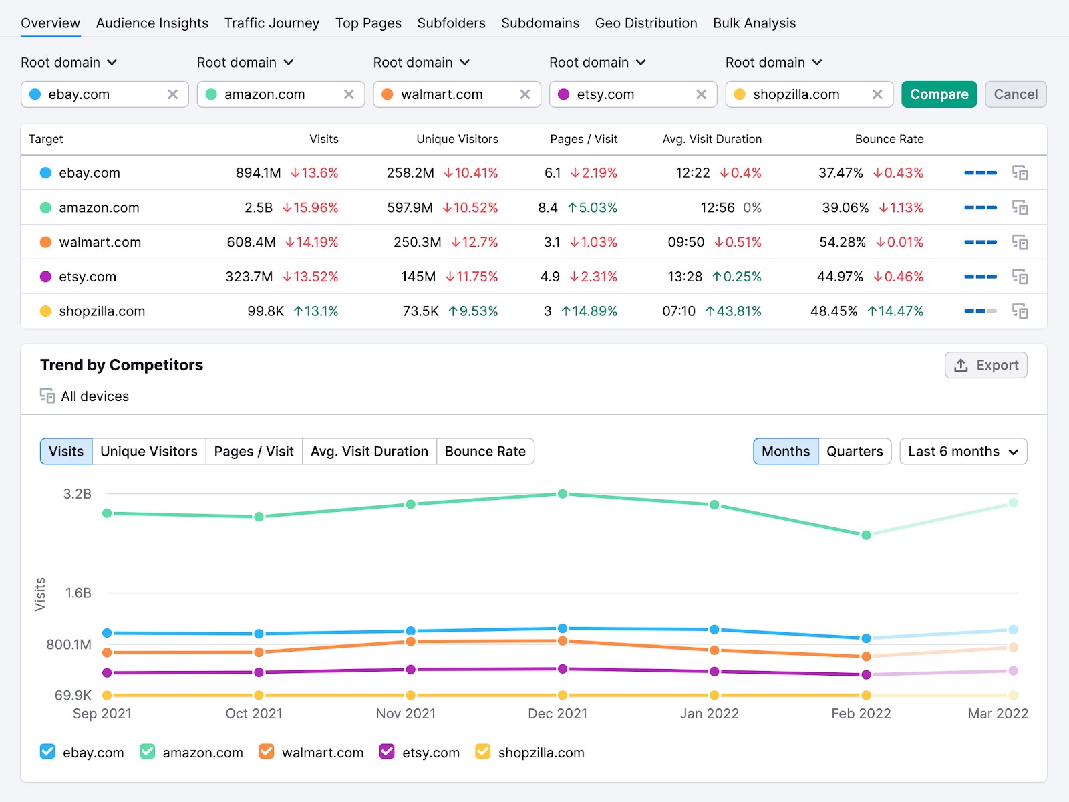Viewport: 1069px width, 802px height.
Task: Switch to the Top Pages tab
Action: tap(368, 23)
